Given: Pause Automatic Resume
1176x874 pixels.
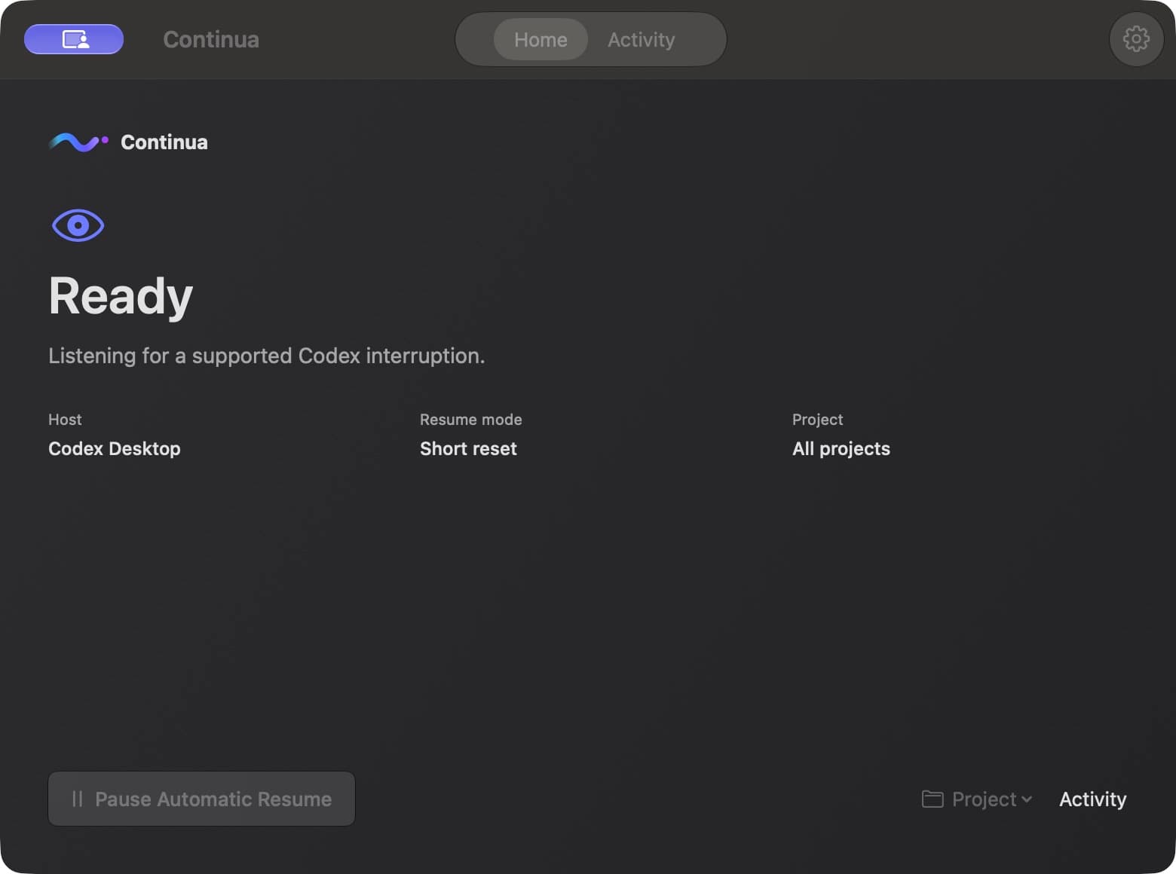Looking at the screenshot, I should pos(201,799).
